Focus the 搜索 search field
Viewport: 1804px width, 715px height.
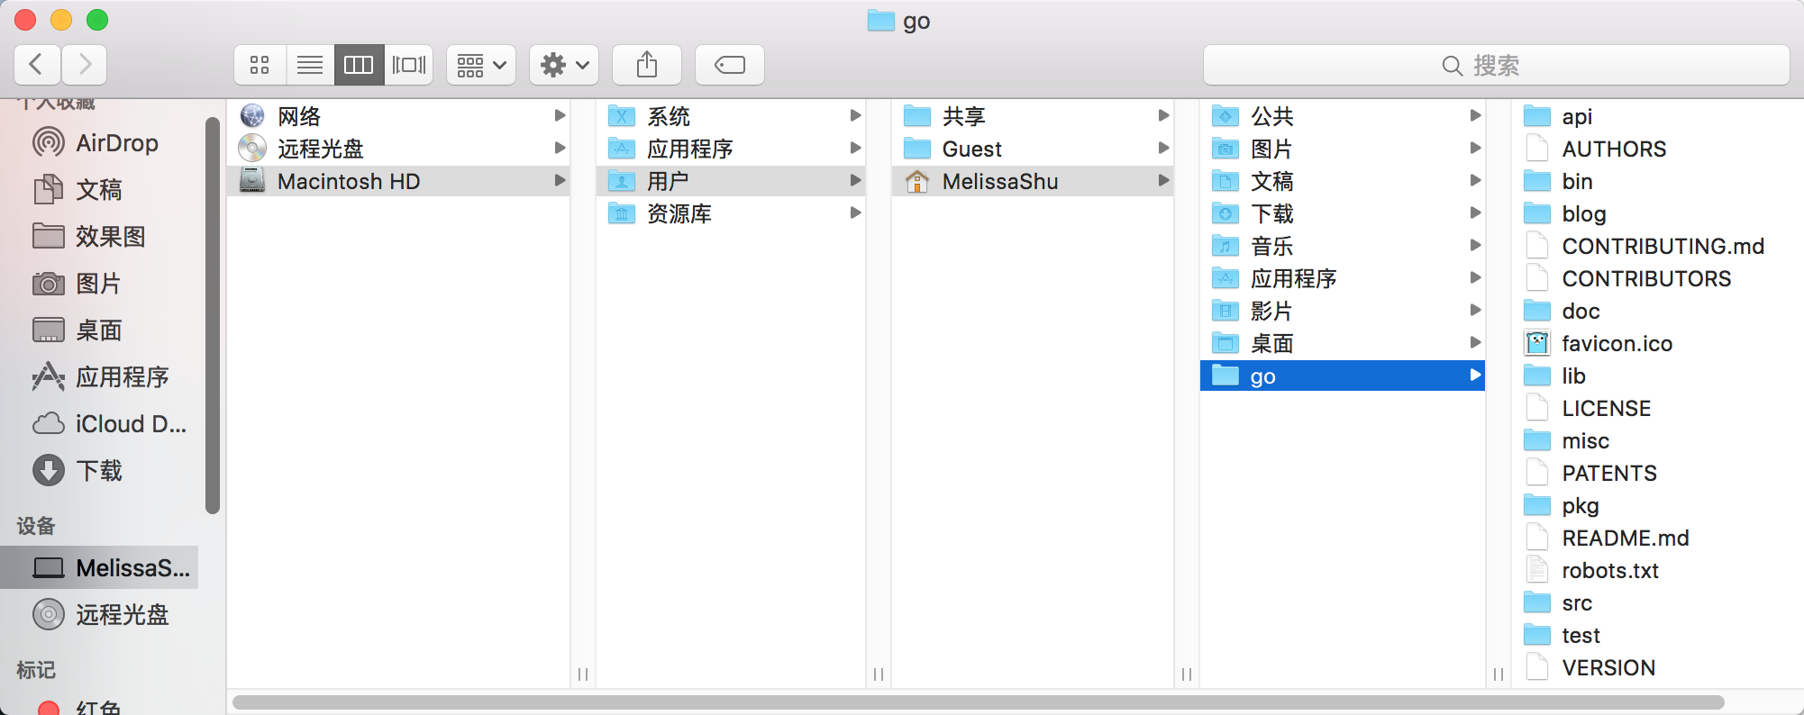[x=1496, y=65]
